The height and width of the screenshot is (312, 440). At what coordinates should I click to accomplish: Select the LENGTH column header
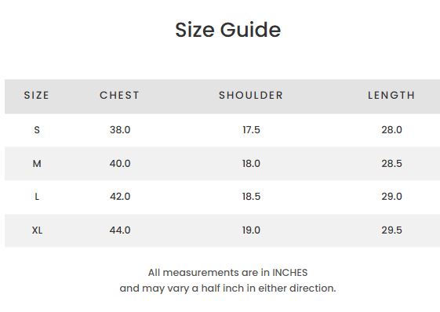[391, 96]
